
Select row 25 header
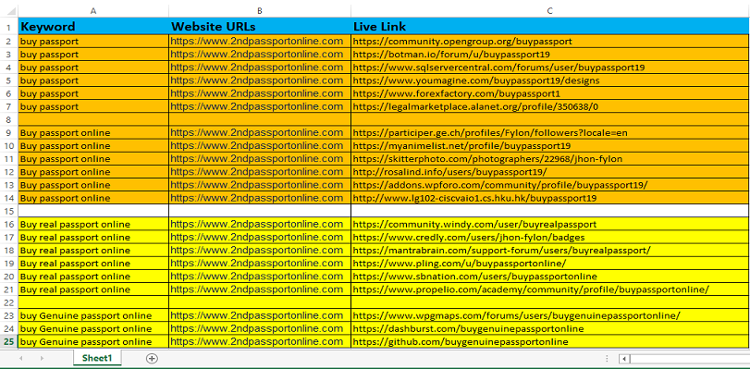tap(8, 341)
